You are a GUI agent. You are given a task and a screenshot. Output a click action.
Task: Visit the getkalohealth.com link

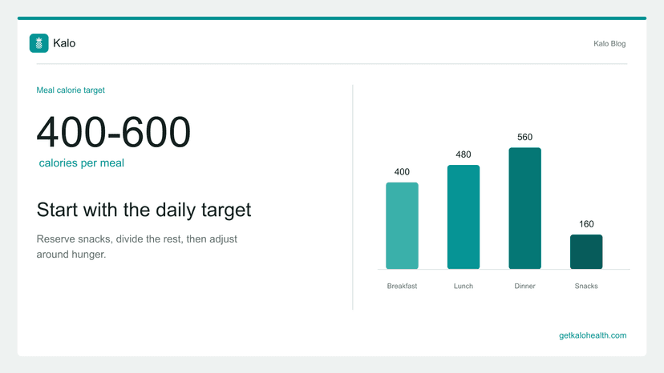[593, 335]
